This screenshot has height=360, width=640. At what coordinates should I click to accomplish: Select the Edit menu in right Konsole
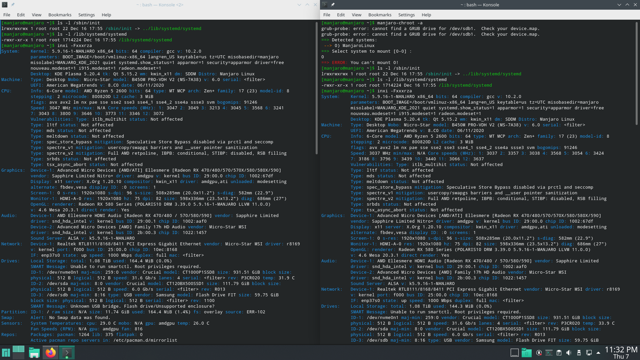pyautogui.click(x=341, y=15)
